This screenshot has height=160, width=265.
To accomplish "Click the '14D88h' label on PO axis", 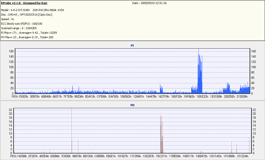I will (x=22, y=156).
